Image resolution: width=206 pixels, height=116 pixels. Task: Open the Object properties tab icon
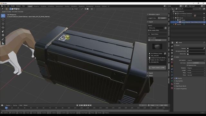pyautogui.click(x=172, y=66)
